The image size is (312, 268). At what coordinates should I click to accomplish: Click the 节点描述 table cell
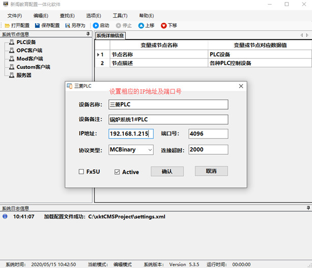159,63
